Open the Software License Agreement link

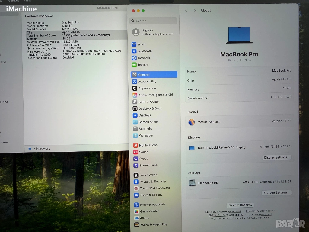(223, 212)
